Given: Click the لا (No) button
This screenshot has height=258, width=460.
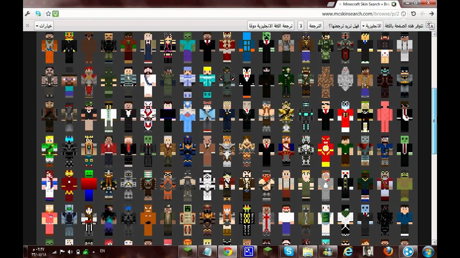Looking at the screenshot, I should [301, 26].
